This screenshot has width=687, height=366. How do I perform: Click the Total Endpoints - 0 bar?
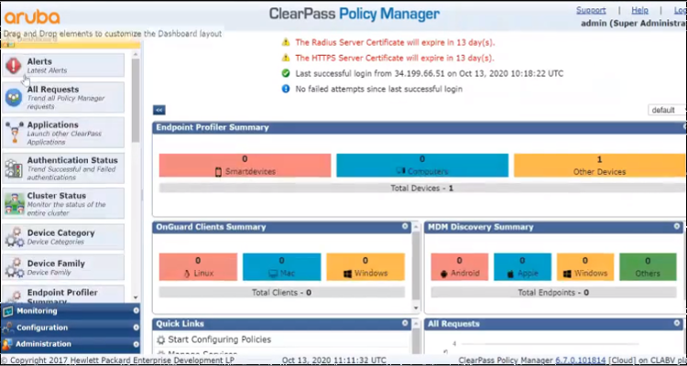pyautogui.click(x=554, y=293)
